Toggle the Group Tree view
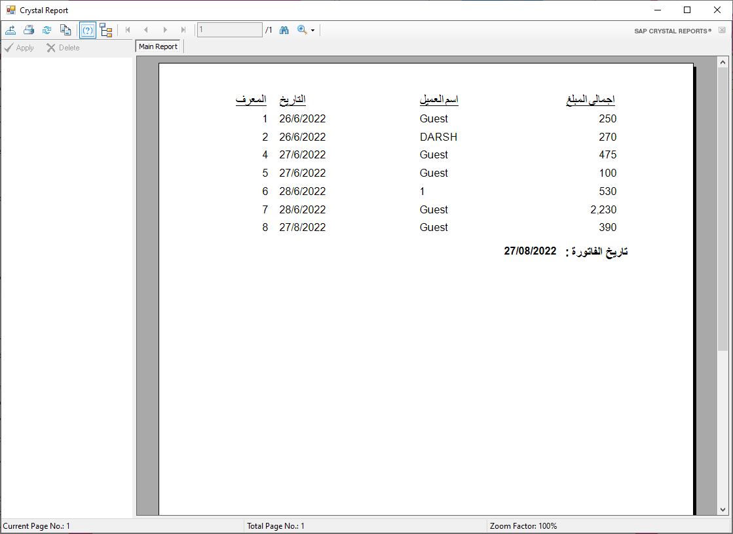Image resolution: width=733 pixels, height=534 pixels. coord(106,30)
